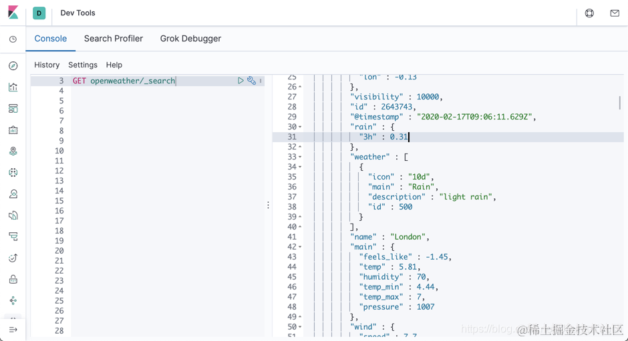Click the "name" value "London"
The width and height of the screenshot is (628, 341).
408,237
